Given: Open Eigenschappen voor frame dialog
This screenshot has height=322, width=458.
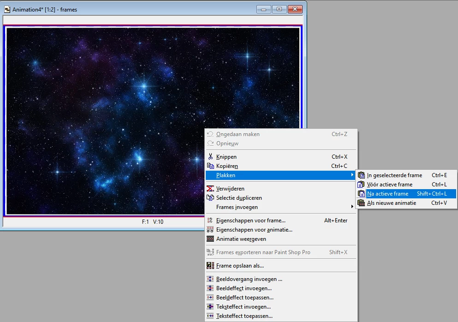Looking at the screenshot, I should click(x=250, y=221).
